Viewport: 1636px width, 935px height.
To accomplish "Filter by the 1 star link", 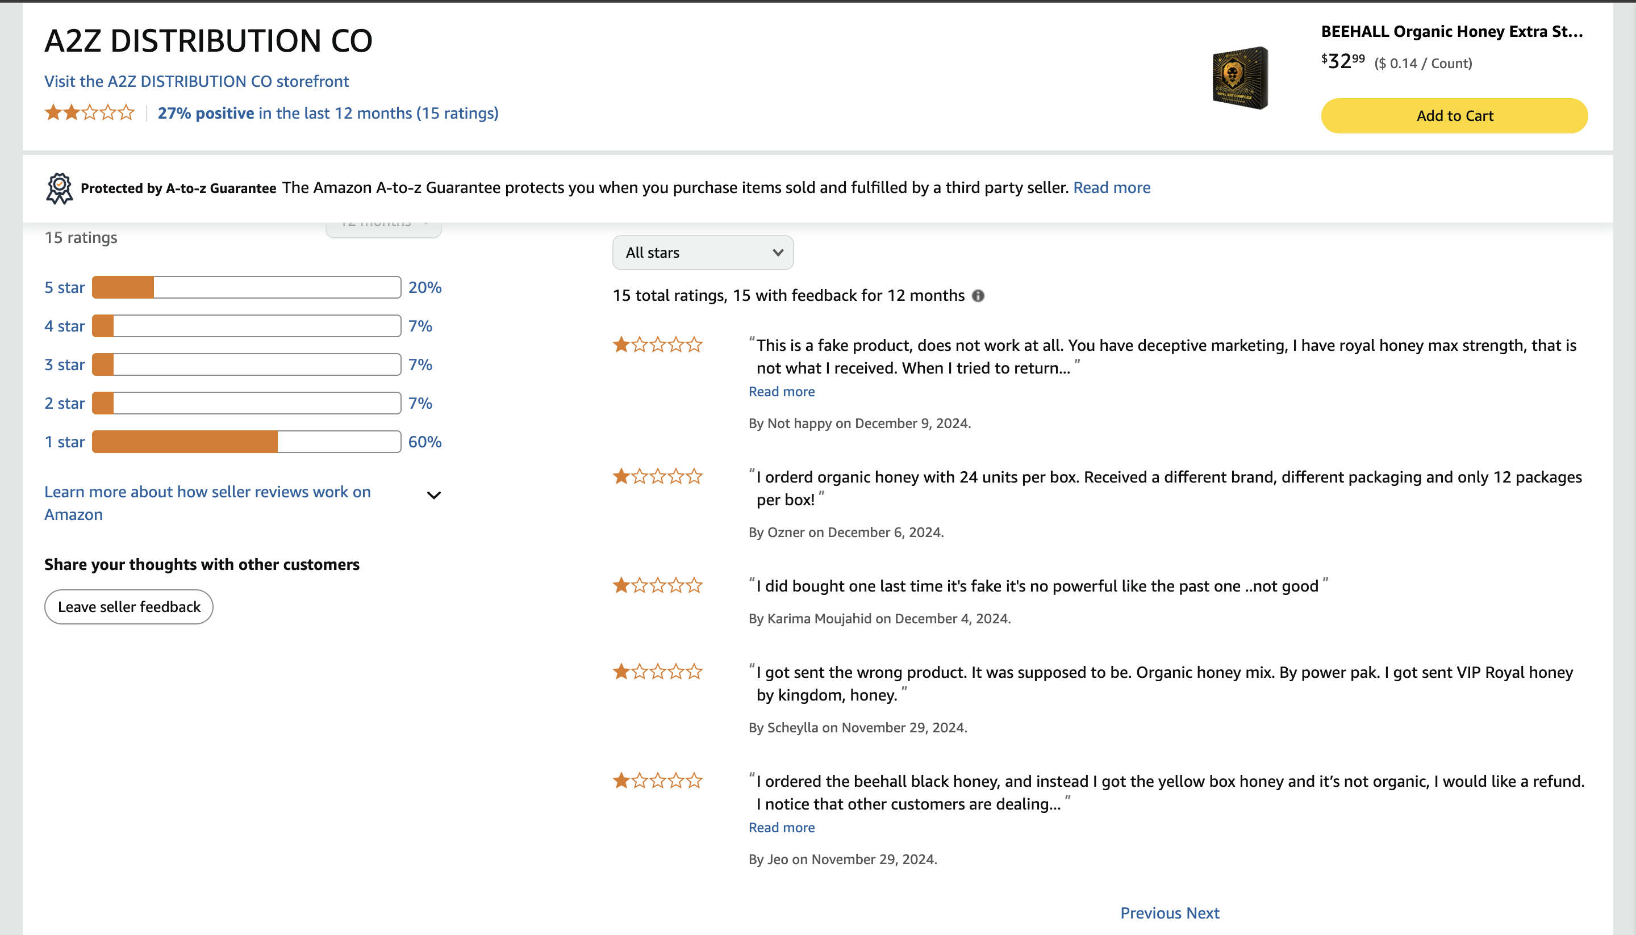I will pyautogui.click(x=64, y=442).
